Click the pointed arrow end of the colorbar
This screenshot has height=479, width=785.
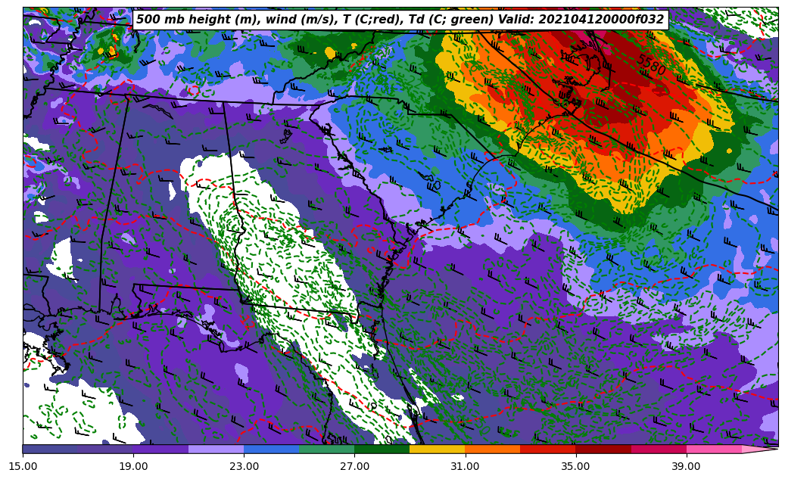(763, 449)
